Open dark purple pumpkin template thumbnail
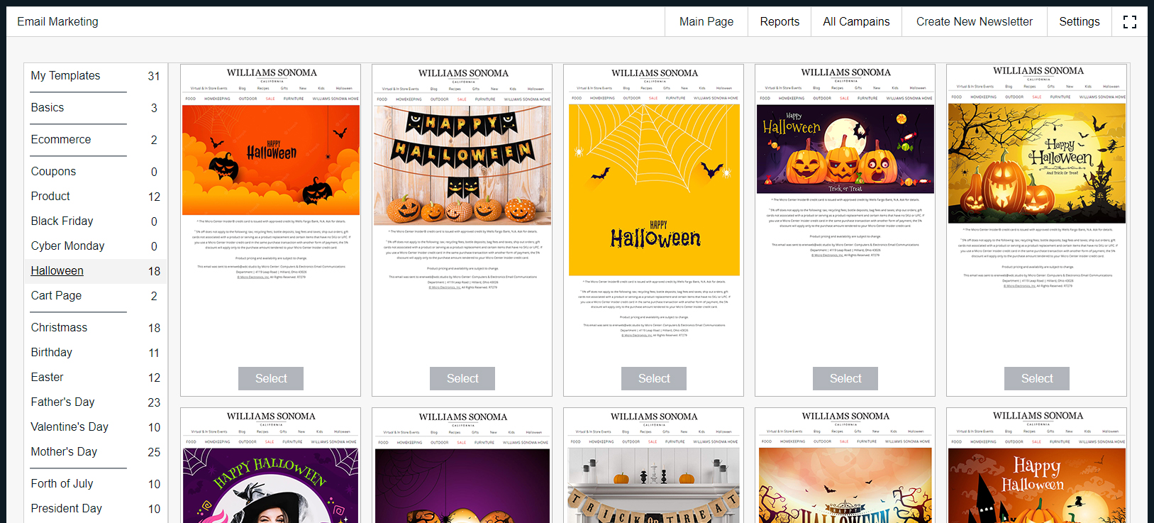This screenshot has height=523, width=1154. [x=462, y=466]
